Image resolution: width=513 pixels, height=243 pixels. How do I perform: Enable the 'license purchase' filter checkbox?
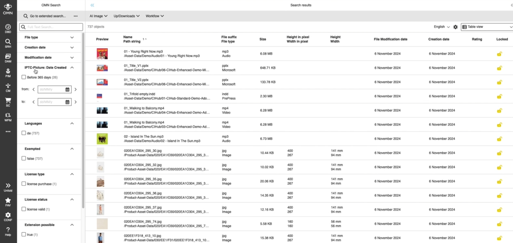pyautogui.click(x=24, y=184)
